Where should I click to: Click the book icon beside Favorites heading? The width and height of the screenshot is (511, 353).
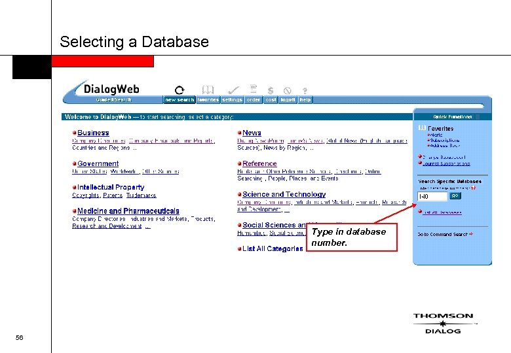pos(422,128)
